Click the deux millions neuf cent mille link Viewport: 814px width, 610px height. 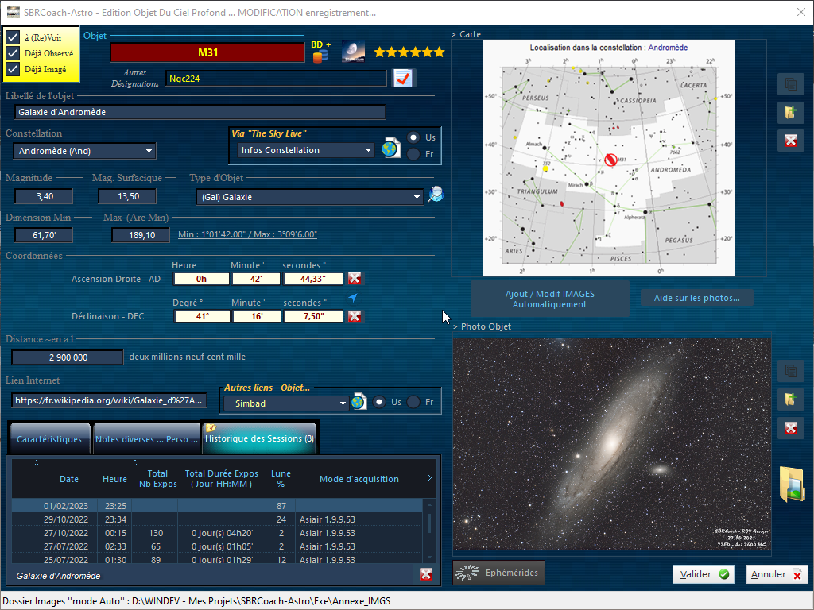188,357
